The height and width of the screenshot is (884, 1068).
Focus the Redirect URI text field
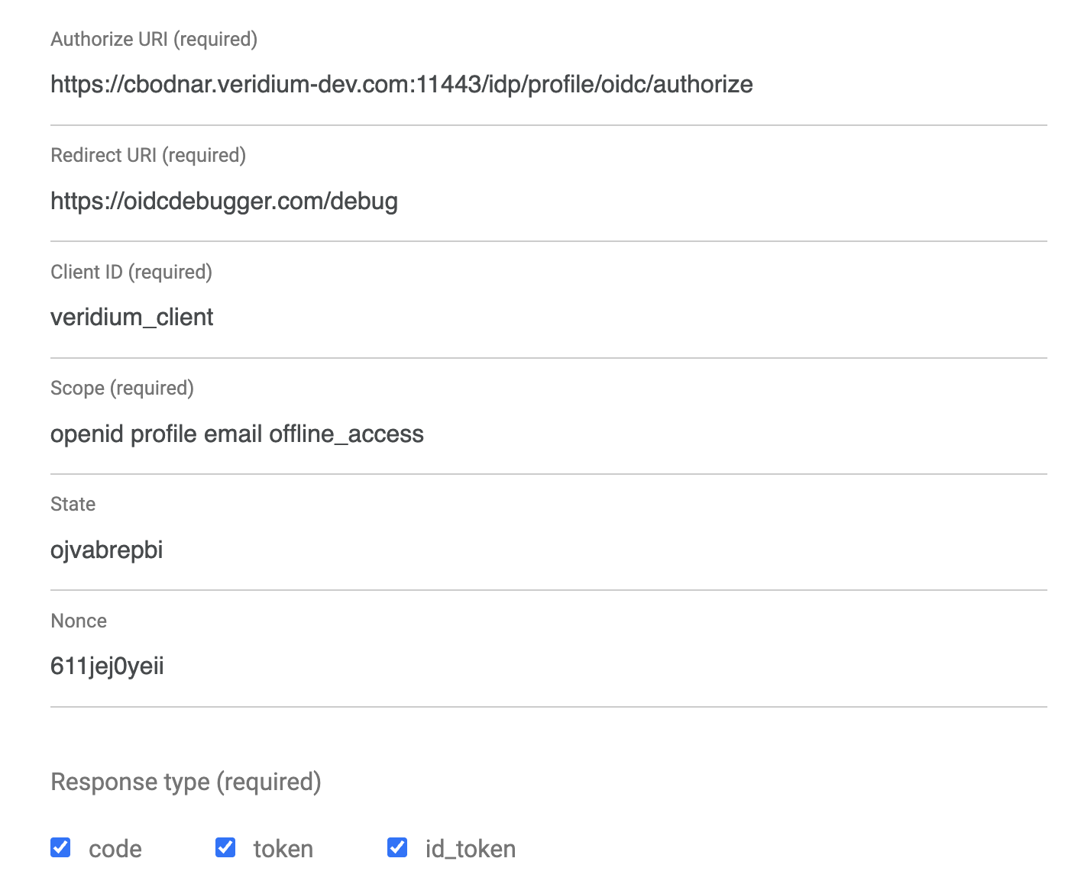[548, 202]
